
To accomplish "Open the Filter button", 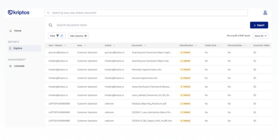I will point(57,36).
